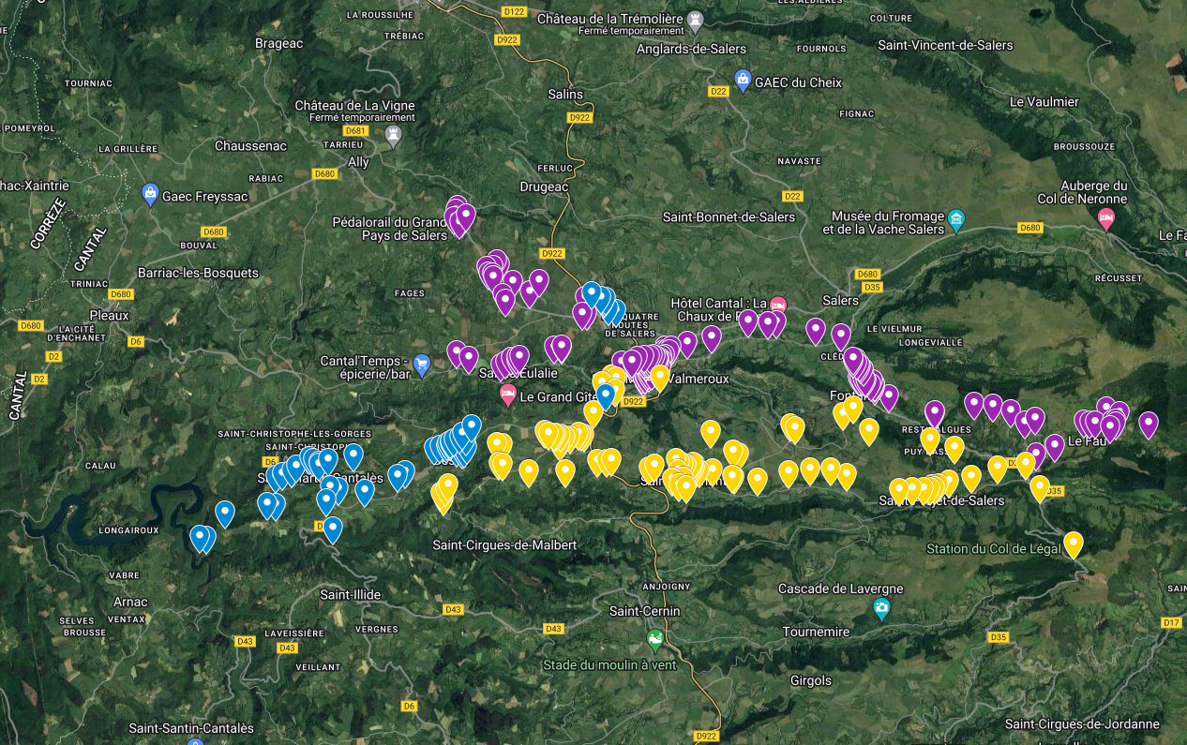This screenshot has height=745, width=1187.
Task: Click the Chaussenac place name
Action: [x=248, y=145]
